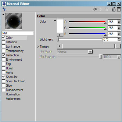Click the forward arrow icon
Image resolution: width=122 pixels, height=122 pixels.
pos(100,9)
